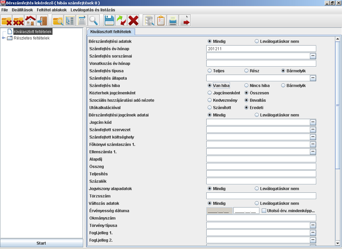
Task: Select Részletes feltételek in the tree
Action: click(x=32, y=38)
